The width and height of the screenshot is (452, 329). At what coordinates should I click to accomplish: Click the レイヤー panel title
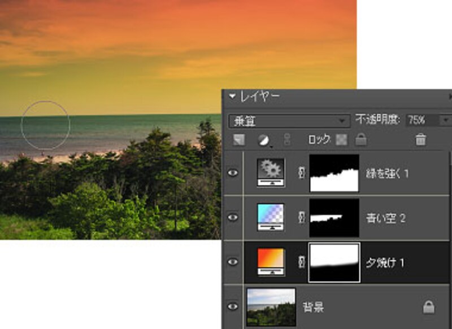click(x=260, y=96)
